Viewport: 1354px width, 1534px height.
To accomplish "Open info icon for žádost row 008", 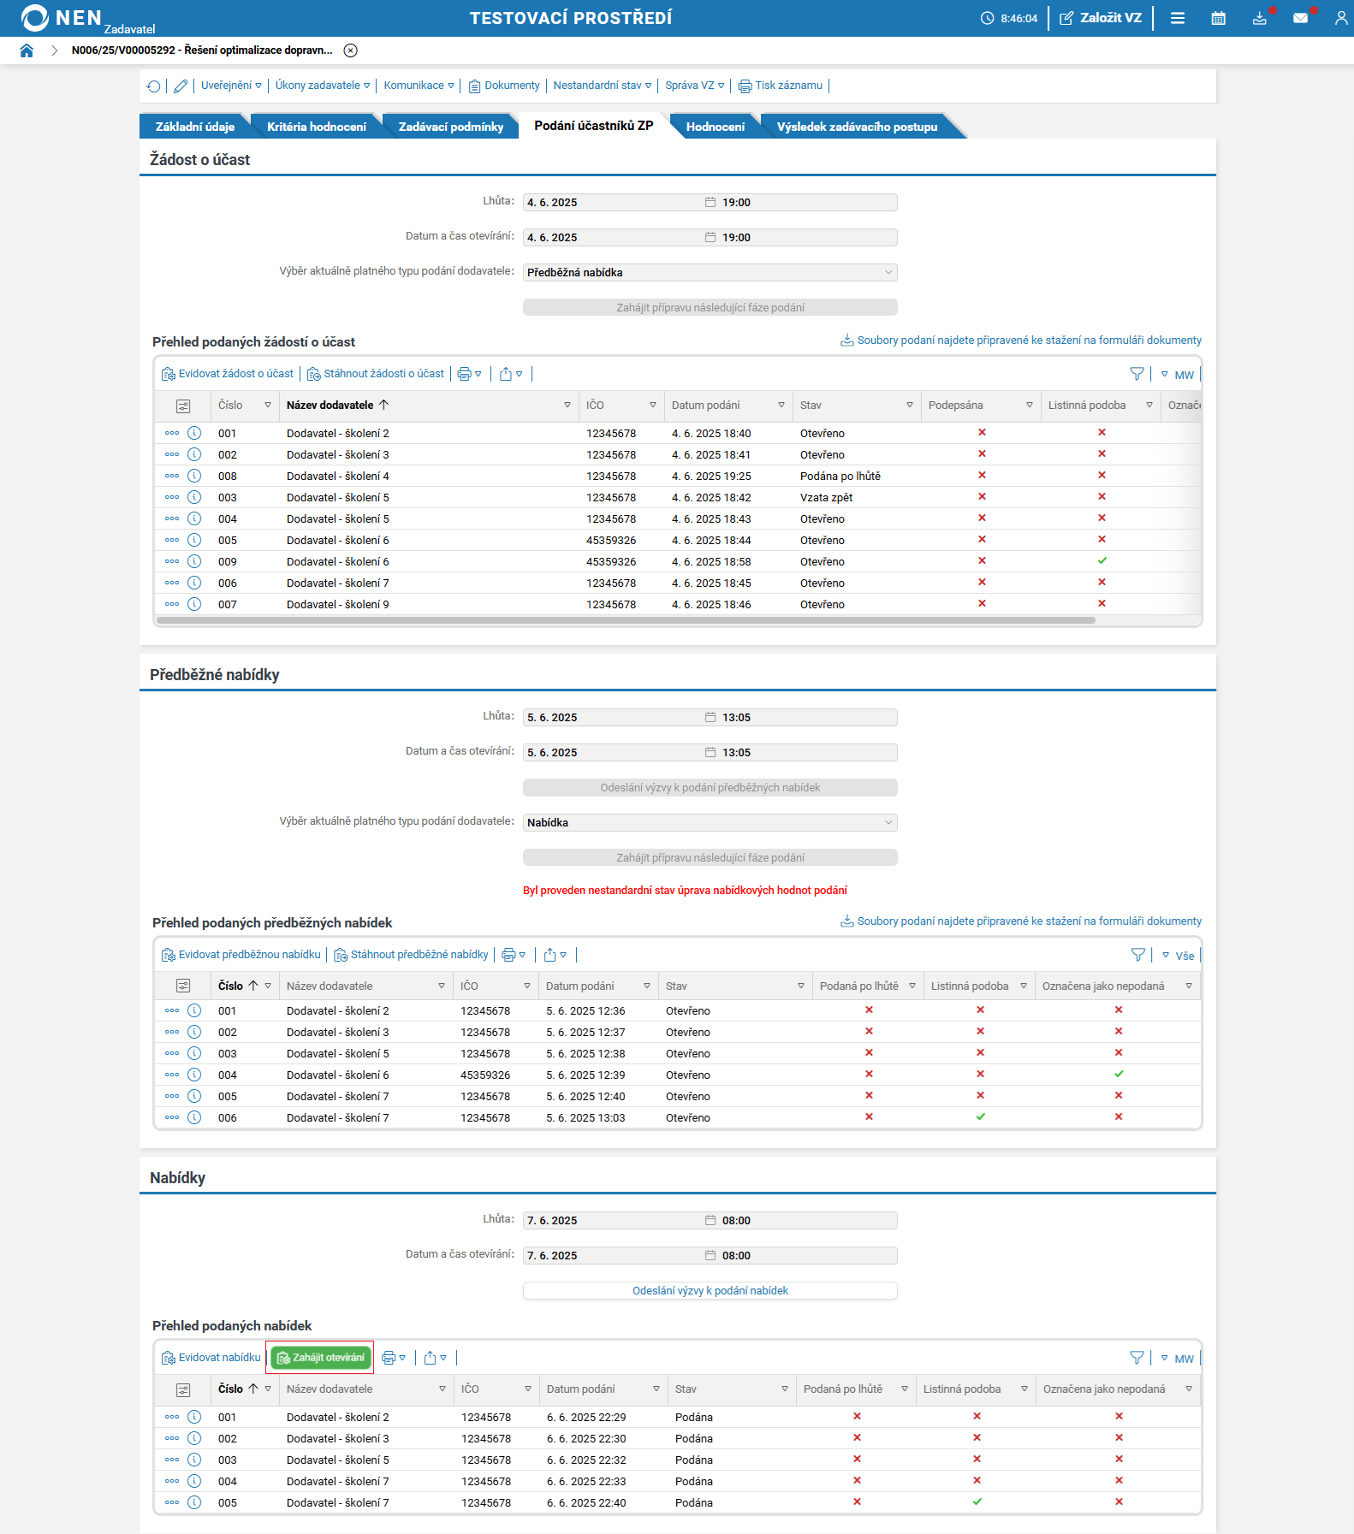I will [x=194, y=476].
